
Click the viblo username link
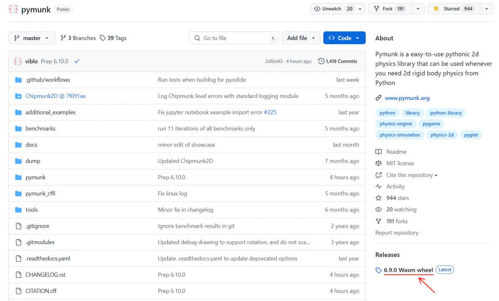(31, 61)
